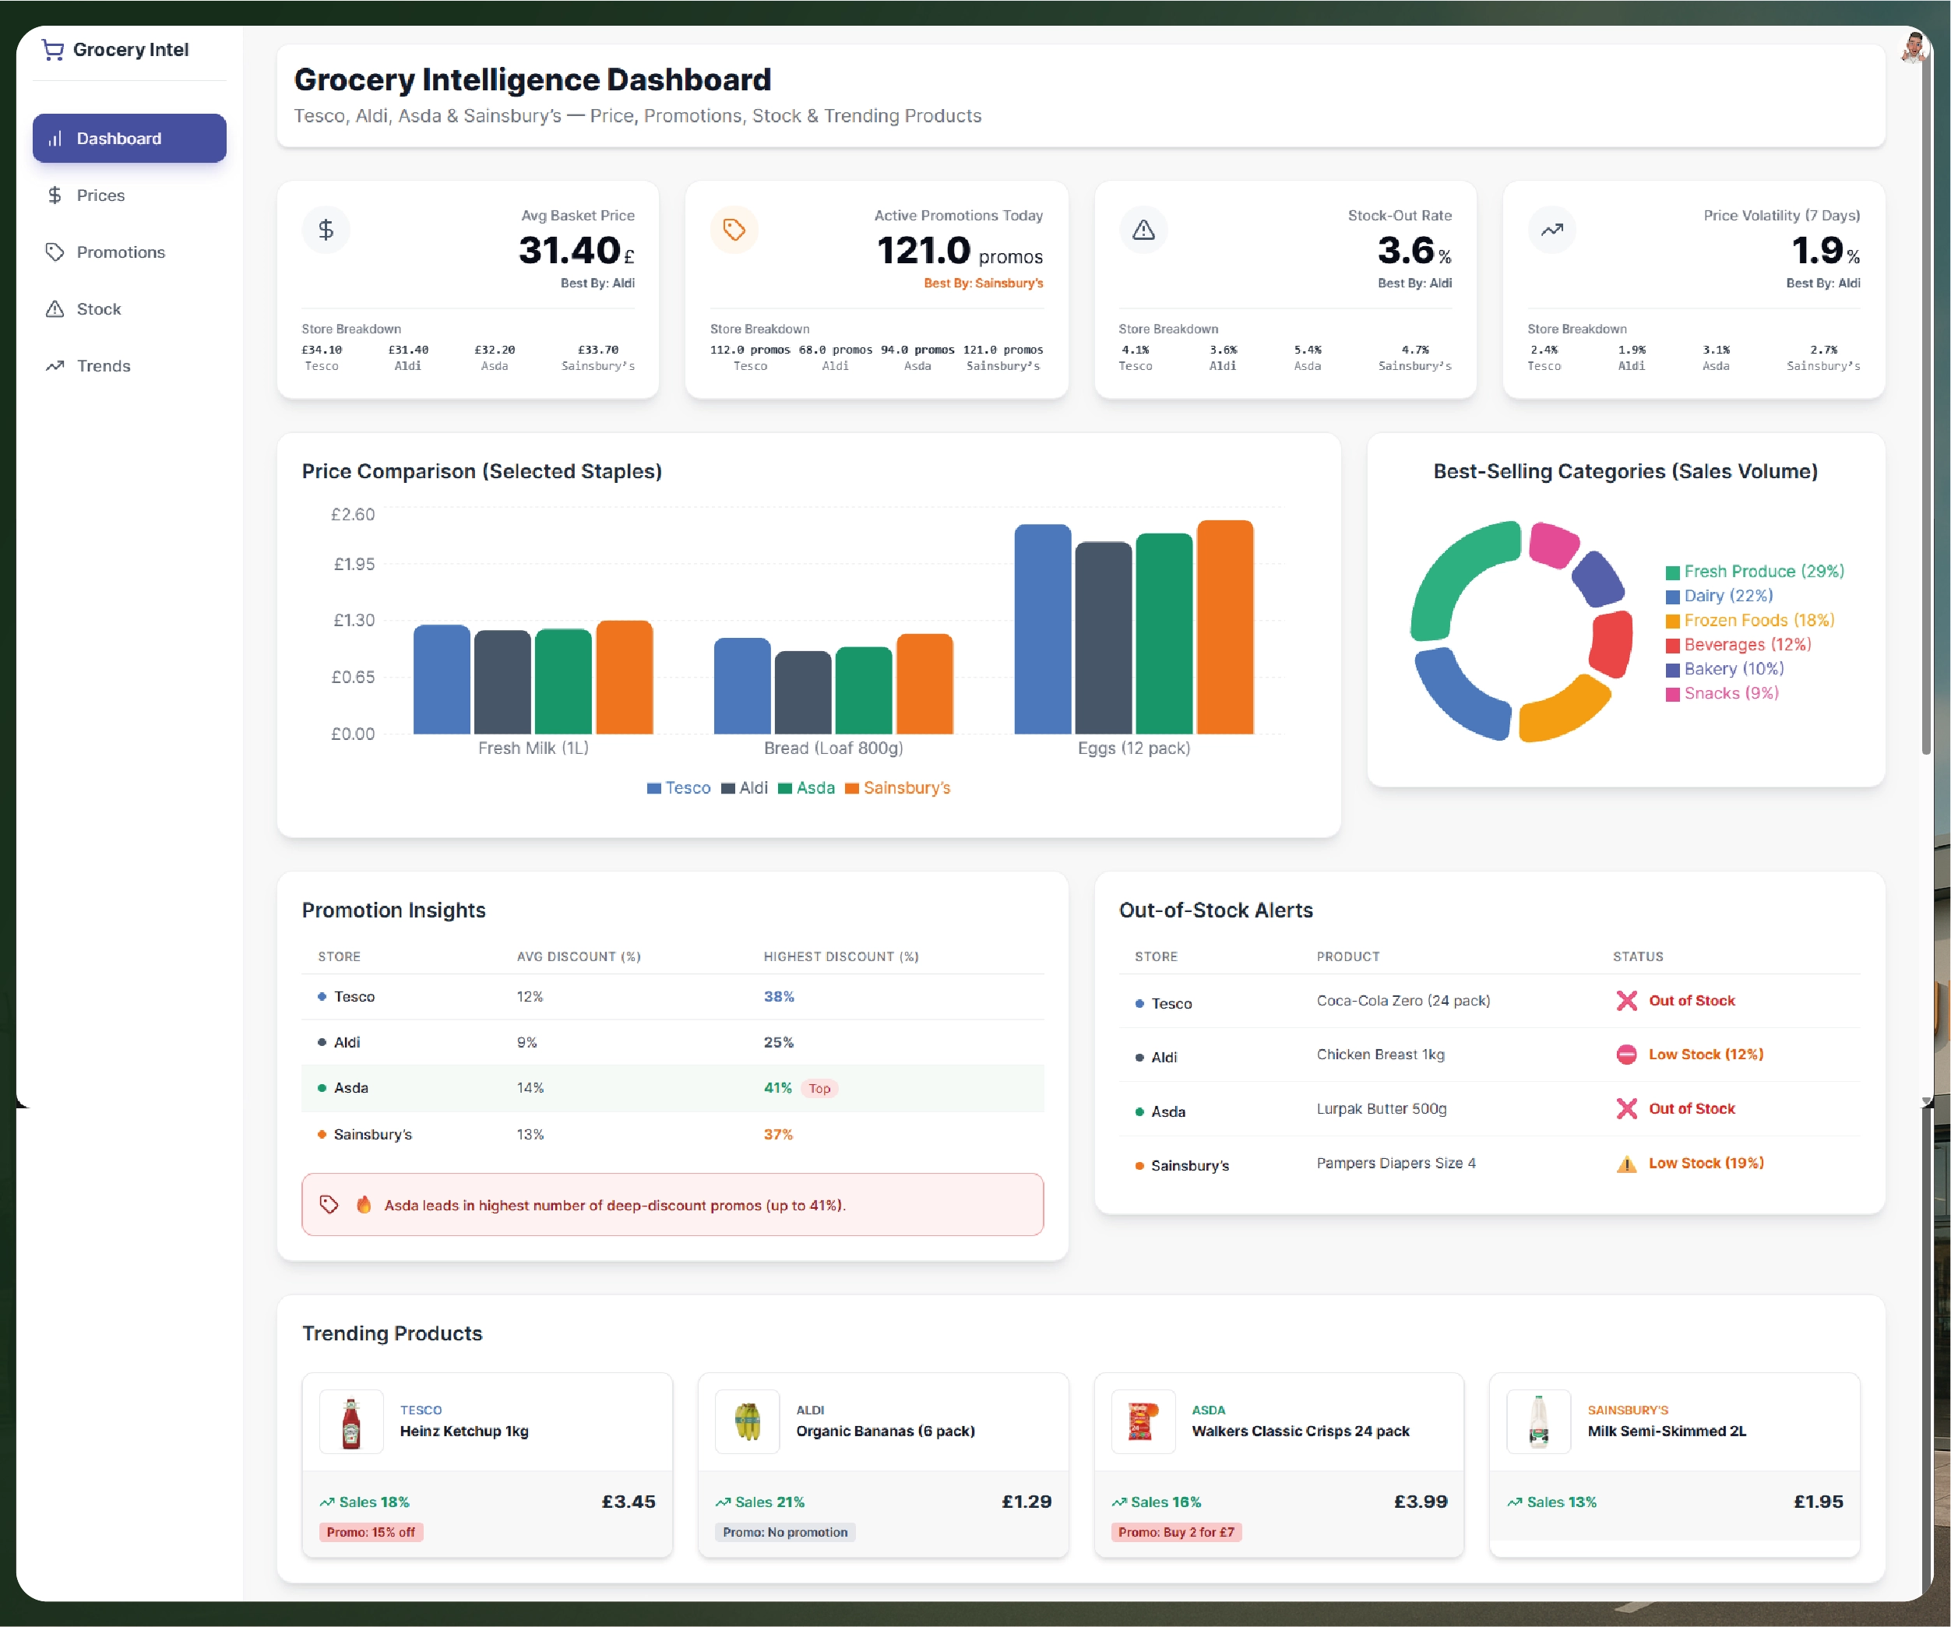Switch to Trends in the sidebar
The image size is (1951, 1627).
[x=103, y=365]
